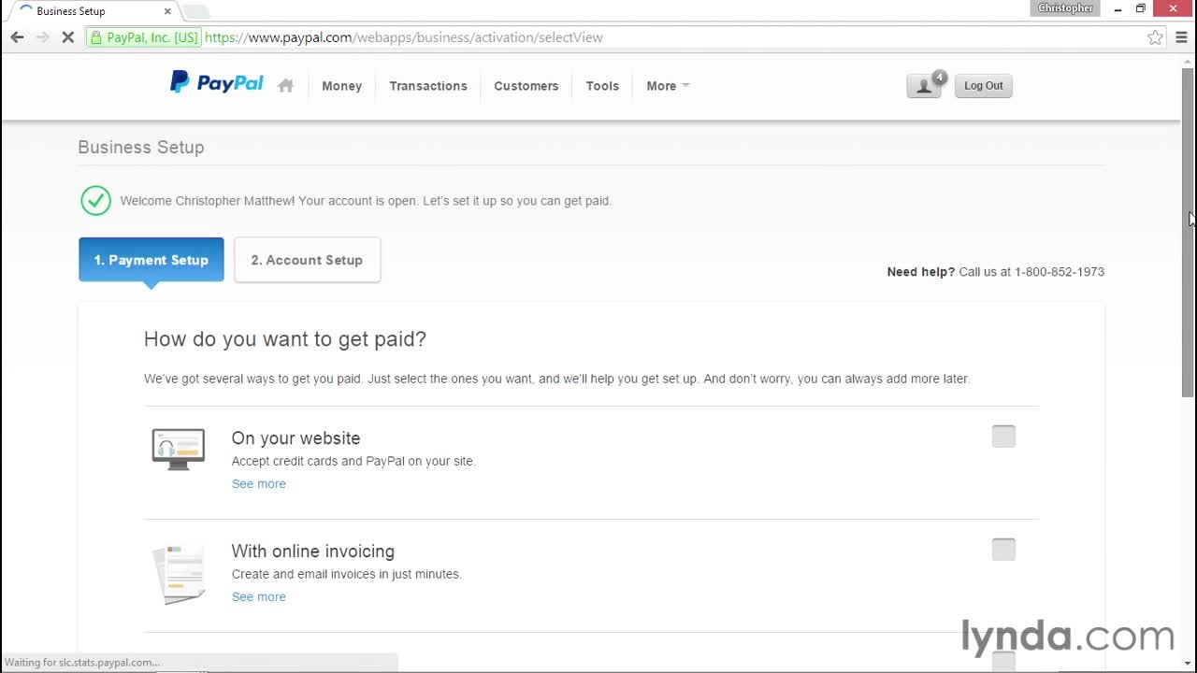The height and width of the screenshot is (673, 1197).
Task: Bookmark this page with the star
Action: pyautogui.click(x=1156, y=37)
